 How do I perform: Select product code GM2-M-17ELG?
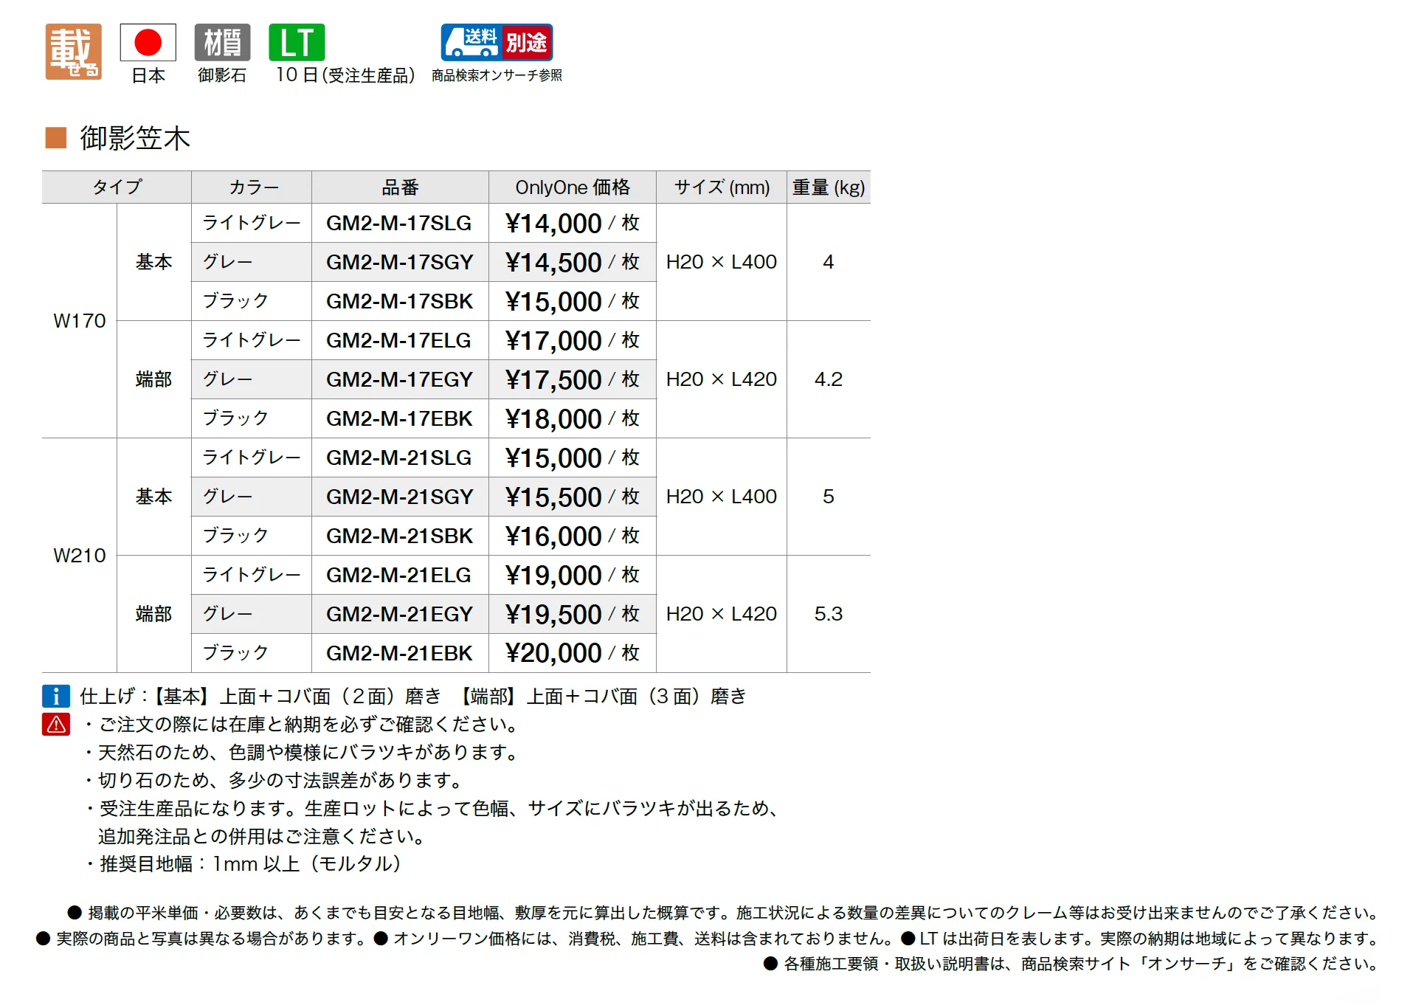coord(399,340)
